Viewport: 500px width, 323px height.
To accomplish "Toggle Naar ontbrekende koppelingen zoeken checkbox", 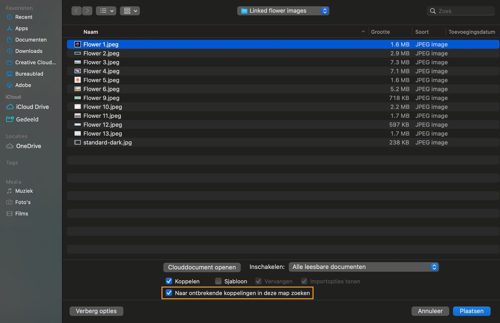I will [169, 293].
